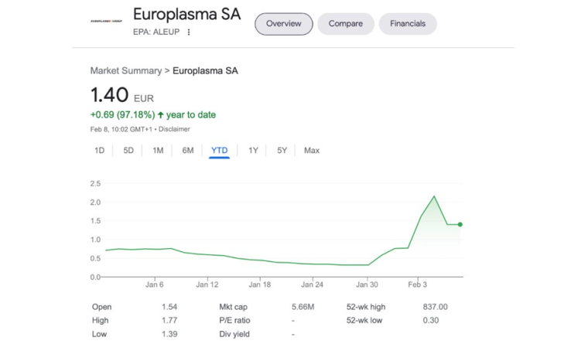Select the 5D time range

[x=128, y=151]
